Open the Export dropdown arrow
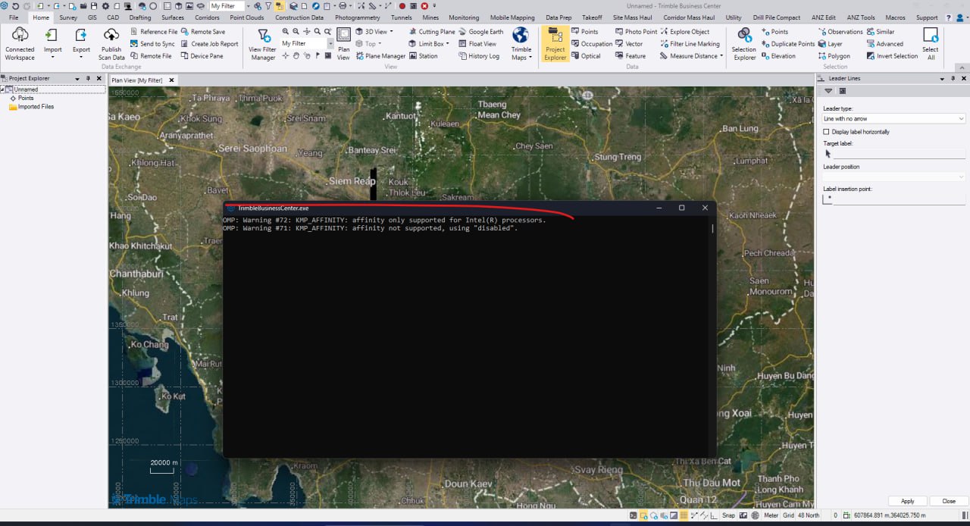970x526 pixels. 81,58
